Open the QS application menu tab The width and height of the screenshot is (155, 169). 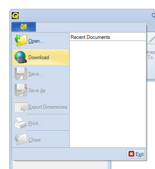(24, 27)
